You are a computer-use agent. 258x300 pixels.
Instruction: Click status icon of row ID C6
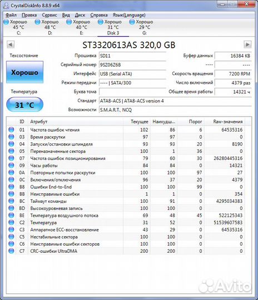11,244
